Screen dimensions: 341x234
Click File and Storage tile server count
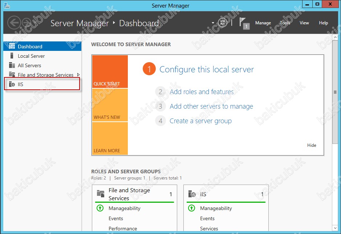pyautogui.click(x=171, y=194)
